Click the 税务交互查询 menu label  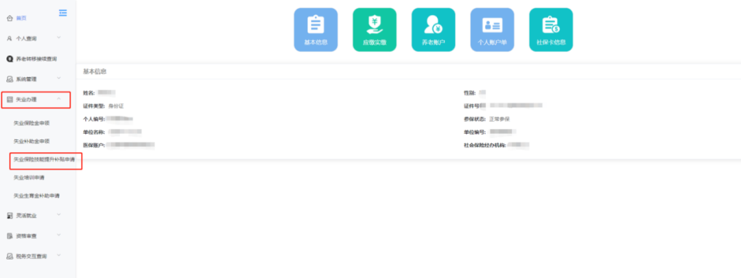click(31, 256)
